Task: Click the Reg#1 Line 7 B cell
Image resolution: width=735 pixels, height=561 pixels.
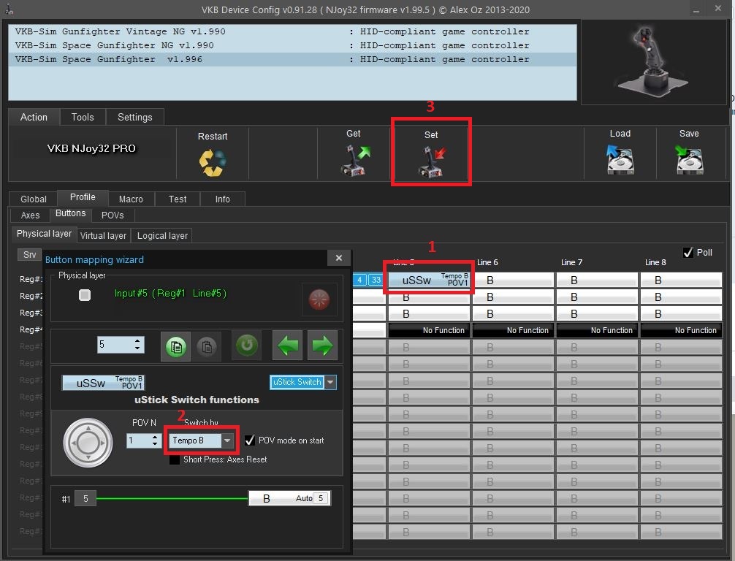Action: [x=597, y=280]
